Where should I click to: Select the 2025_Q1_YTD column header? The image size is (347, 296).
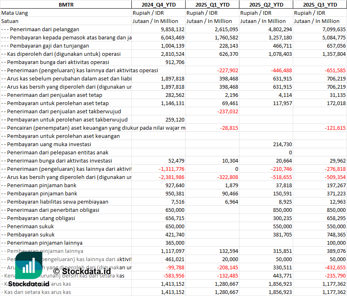coord(212,5)
